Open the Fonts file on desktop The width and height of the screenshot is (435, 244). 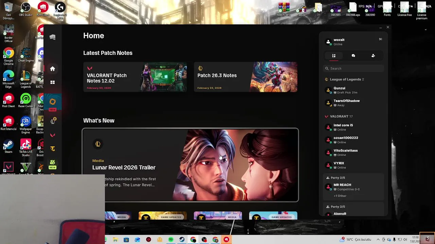[x=387, y=9]
